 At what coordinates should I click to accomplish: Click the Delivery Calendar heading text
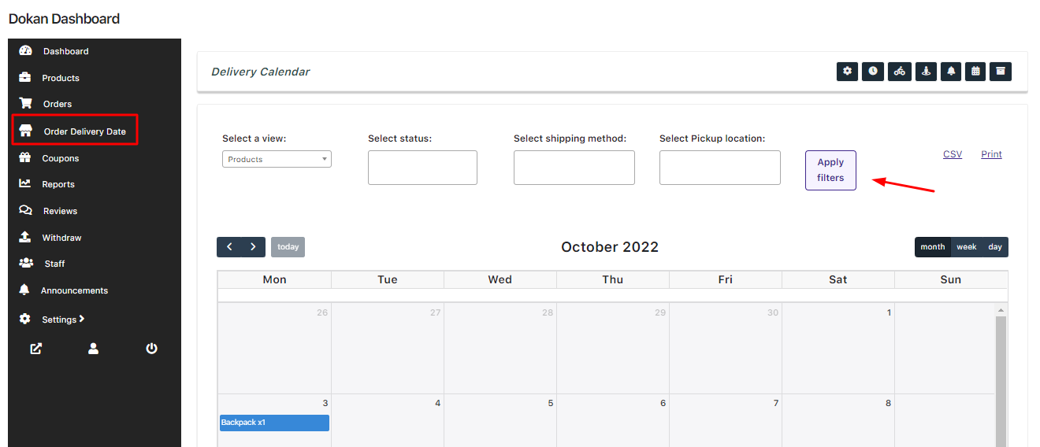point(261,72)
